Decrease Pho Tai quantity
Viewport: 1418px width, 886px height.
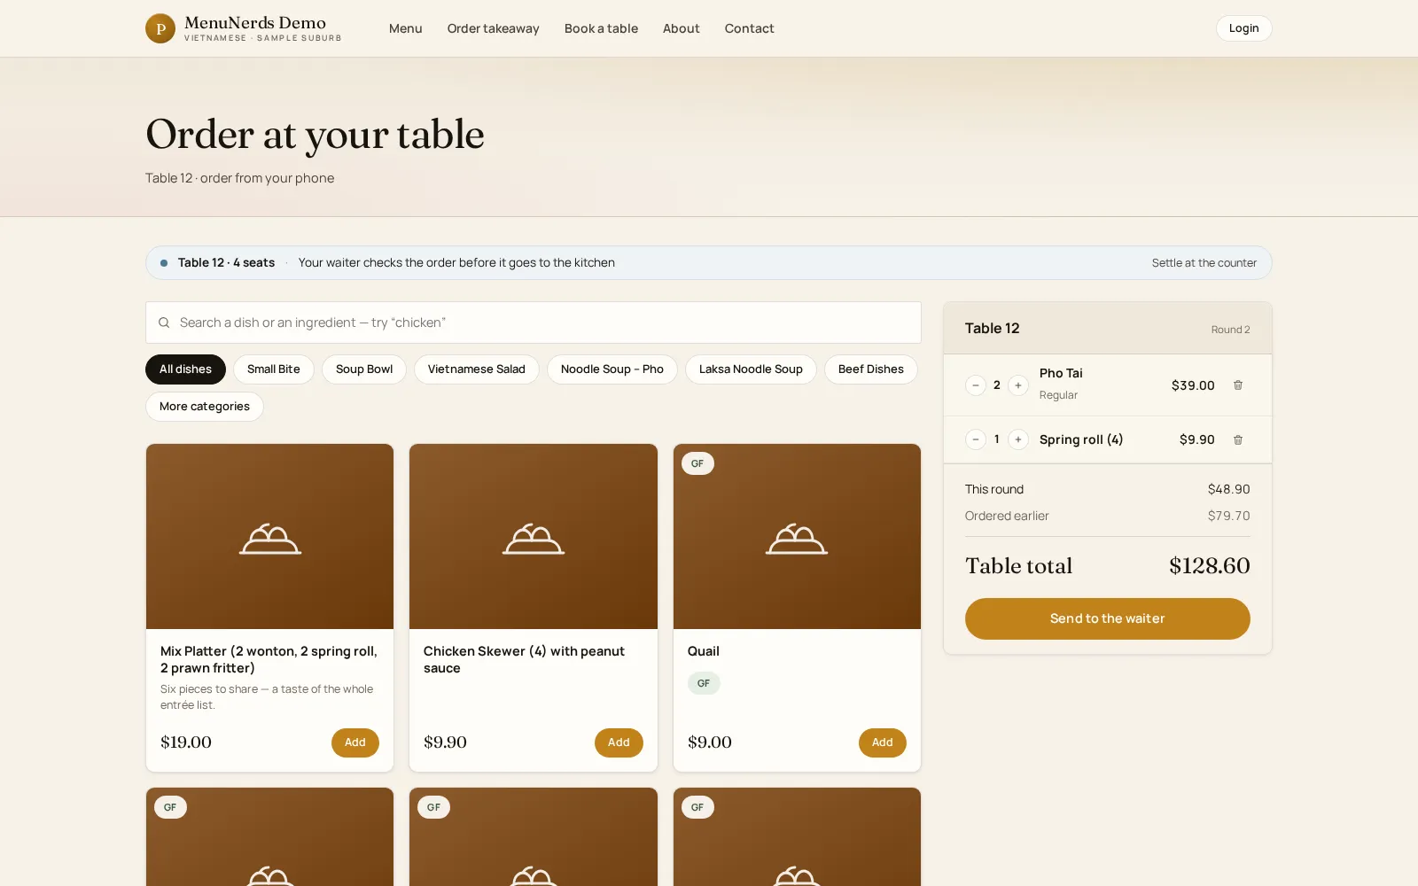pos(976,385)
